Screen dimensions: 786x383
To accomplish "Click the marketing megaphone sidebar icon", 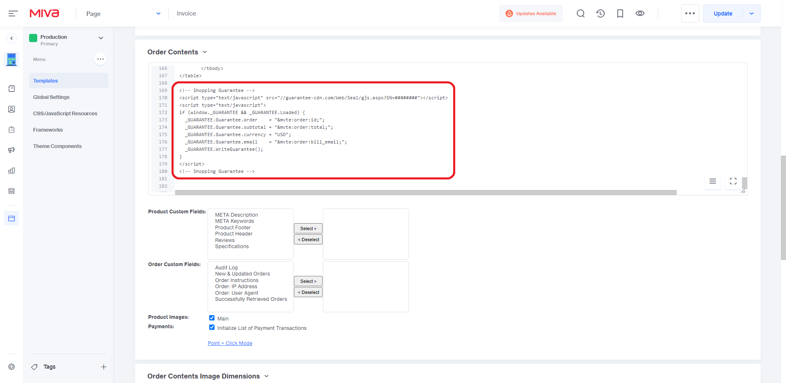I will click(x=11, y=150).
